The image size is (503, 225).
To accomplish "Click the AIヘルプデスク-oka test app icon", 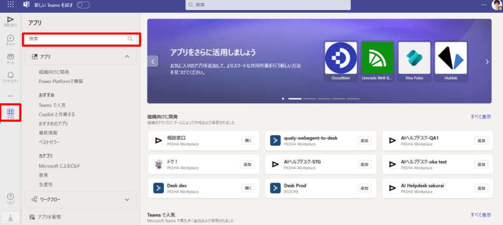I will [392, 164].
